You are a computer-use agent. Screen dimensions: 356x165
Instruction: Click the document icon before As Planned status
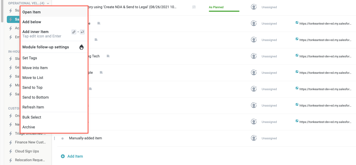click(194, 7)
